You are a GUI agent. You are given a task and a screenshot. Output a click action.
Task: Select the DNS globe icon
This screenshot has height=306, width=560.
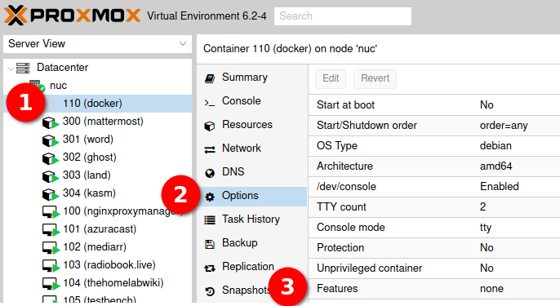coord(210,173)
